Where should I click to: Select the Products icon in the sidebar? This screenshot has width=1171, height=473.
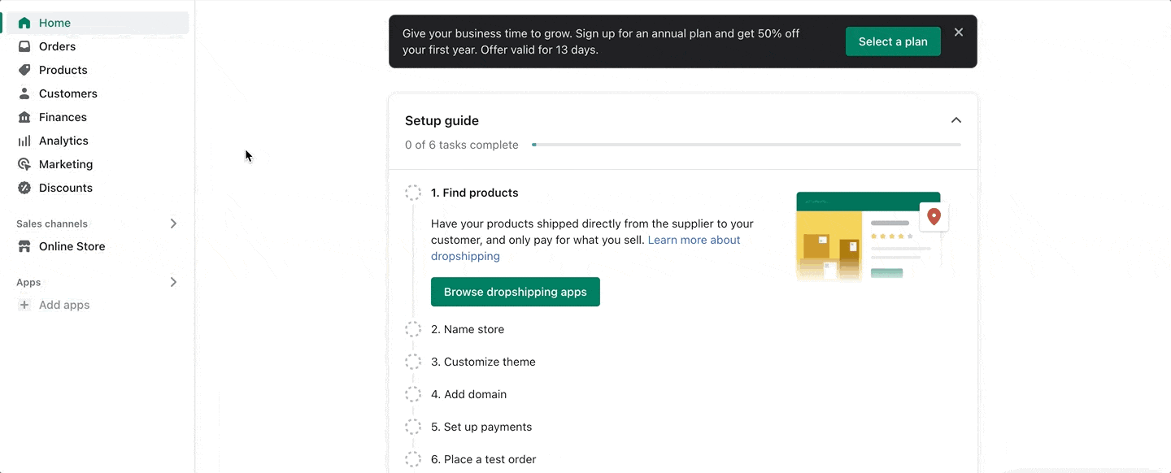tap(24, 70)
